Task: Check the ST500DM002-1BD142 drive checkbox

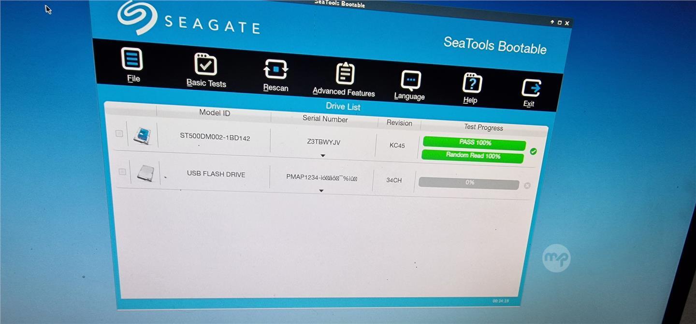Action: 119,134
